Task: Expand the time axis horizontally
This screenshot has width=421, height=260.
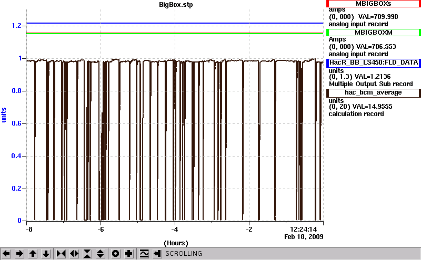Action: 74,254
